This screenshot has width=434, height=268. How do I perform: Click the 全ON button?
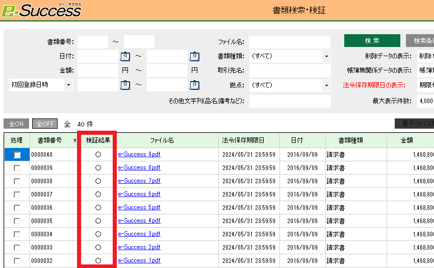[x=16, y=124]
